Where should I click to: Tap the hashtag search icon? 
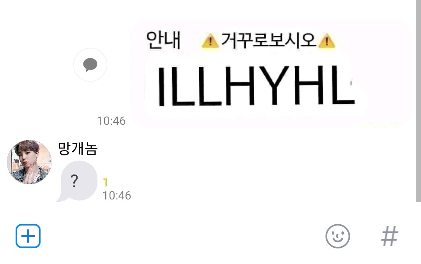click(x=389, y=236)
